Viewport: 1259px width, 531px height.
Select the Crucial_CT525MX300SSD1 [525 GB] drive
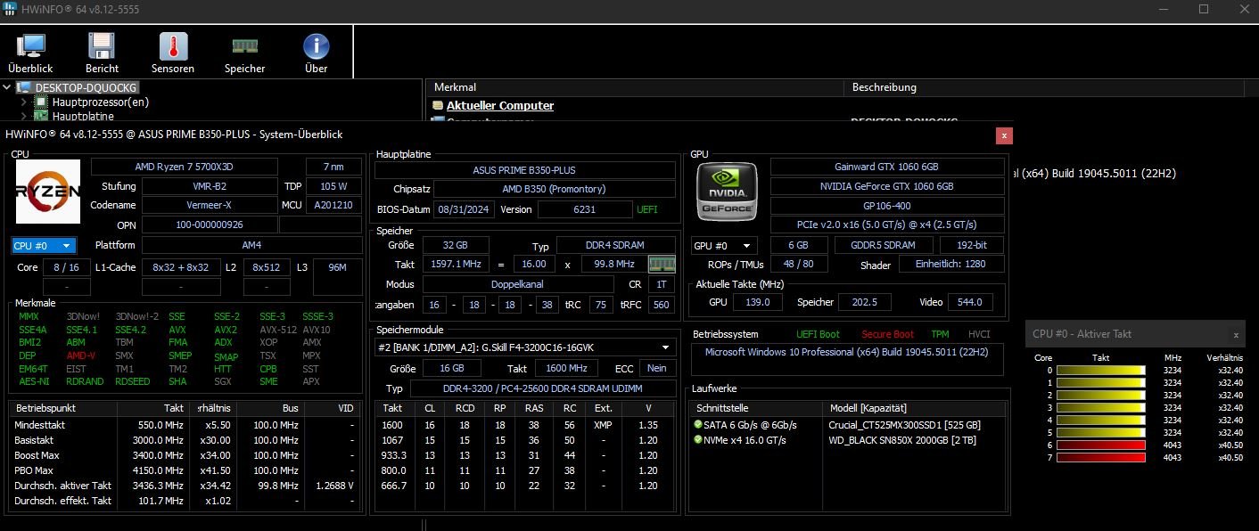[x=904, y=425]
